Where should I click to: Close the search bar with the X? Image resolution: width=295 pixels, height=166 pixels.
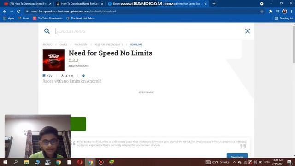click(x=248, y=31)
